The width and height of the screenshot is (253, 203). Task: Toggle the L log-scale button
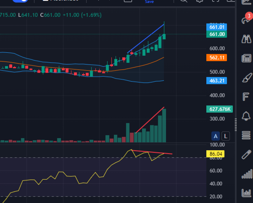coord(226,136)
